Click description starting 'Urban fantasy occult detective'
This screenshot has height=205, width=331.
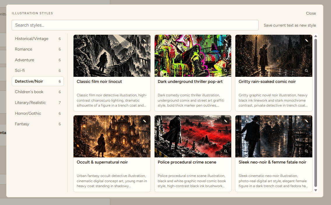click(112, 181)
